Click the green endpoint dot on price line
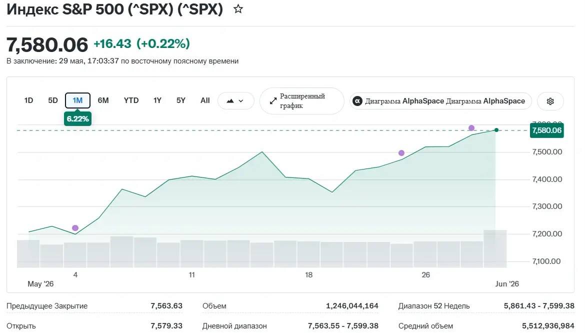Image resolution: width=585 pixels, height=333 pixels. tap(496, 130)
